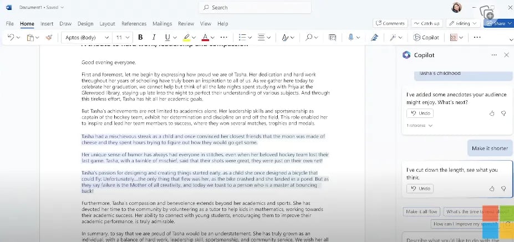514x242 pixels.
Task: Click the Undo arrow in the ribbon
Action: pos(11,37)
